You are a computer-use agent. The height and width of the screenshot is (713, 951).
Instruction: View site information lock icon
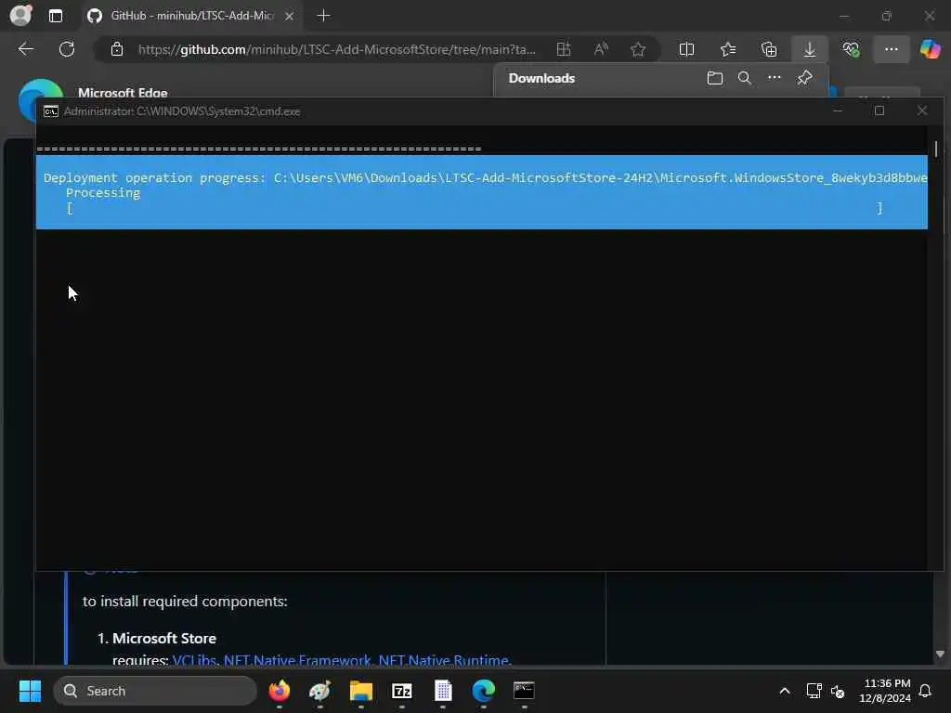117,49
